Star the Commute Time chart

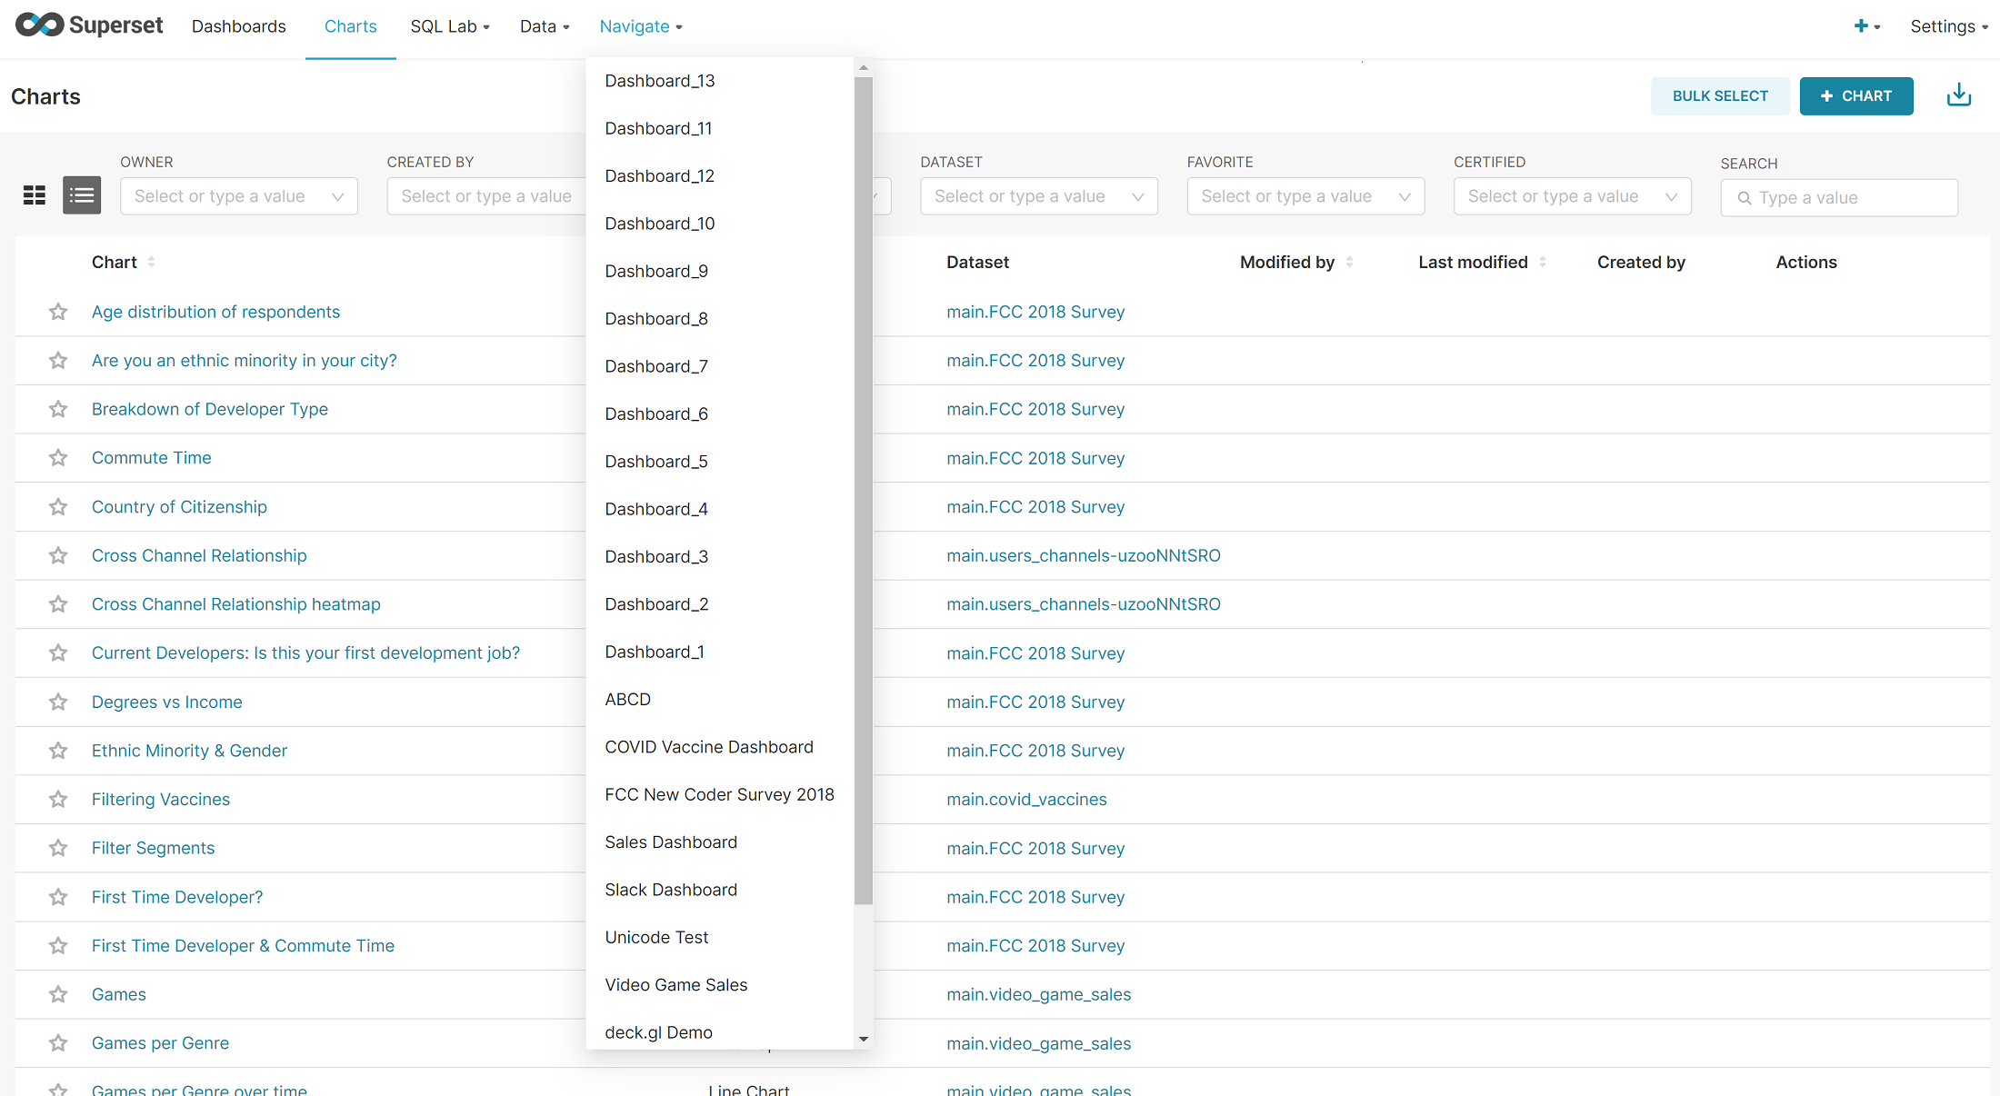[x=58, y=458]
